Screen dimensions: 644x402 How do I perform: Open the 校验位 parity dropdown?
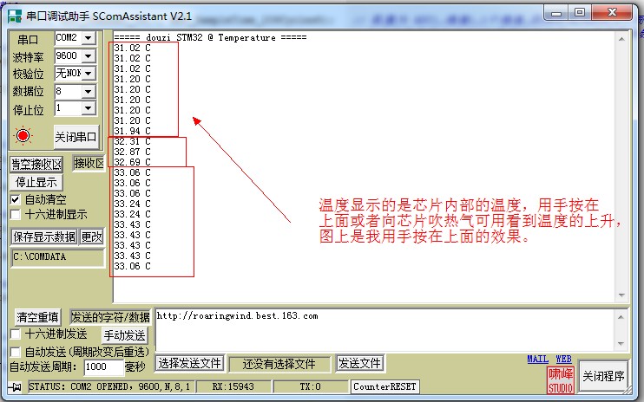[89, 74]
